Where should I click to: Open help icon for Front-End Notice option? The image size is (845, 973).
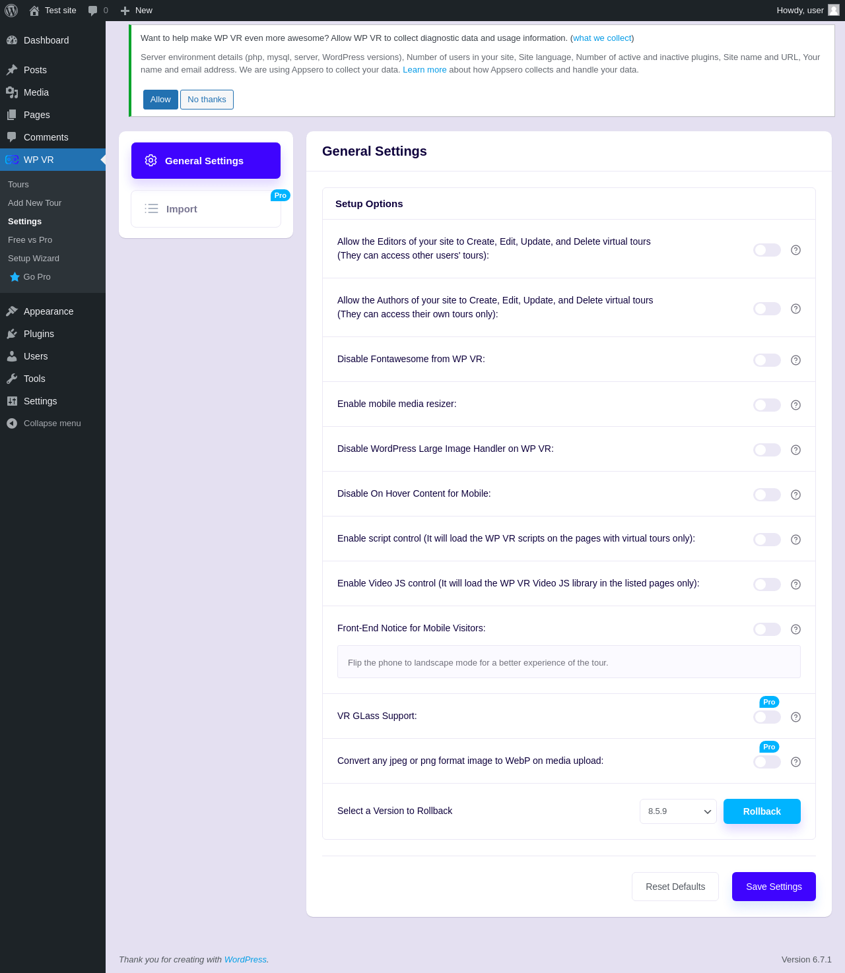(795, 629)
